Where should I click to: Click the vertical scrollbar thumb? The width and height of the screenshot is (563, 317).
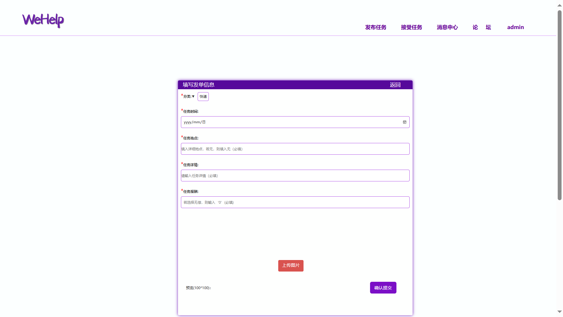(x=559, y=106)
